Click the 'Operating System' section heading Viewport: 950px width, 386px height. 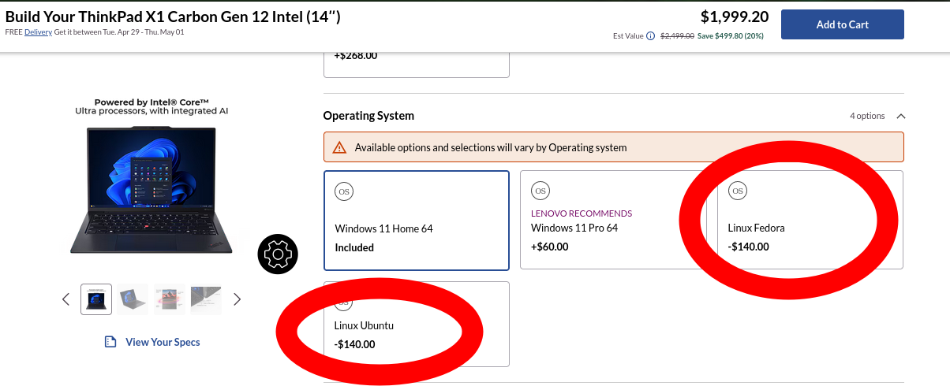(x=368, y=116)
